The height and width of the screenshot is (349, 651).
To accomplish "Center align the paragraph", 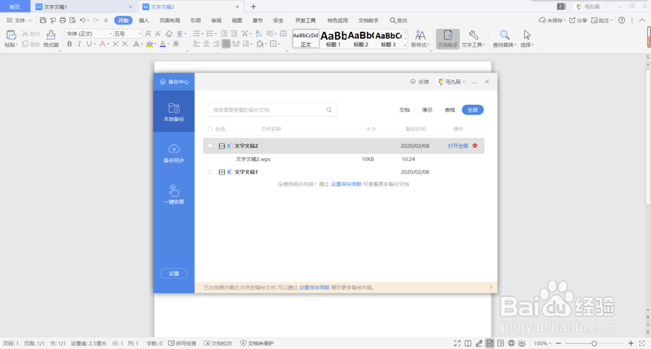I will click(x=206, y=44).
